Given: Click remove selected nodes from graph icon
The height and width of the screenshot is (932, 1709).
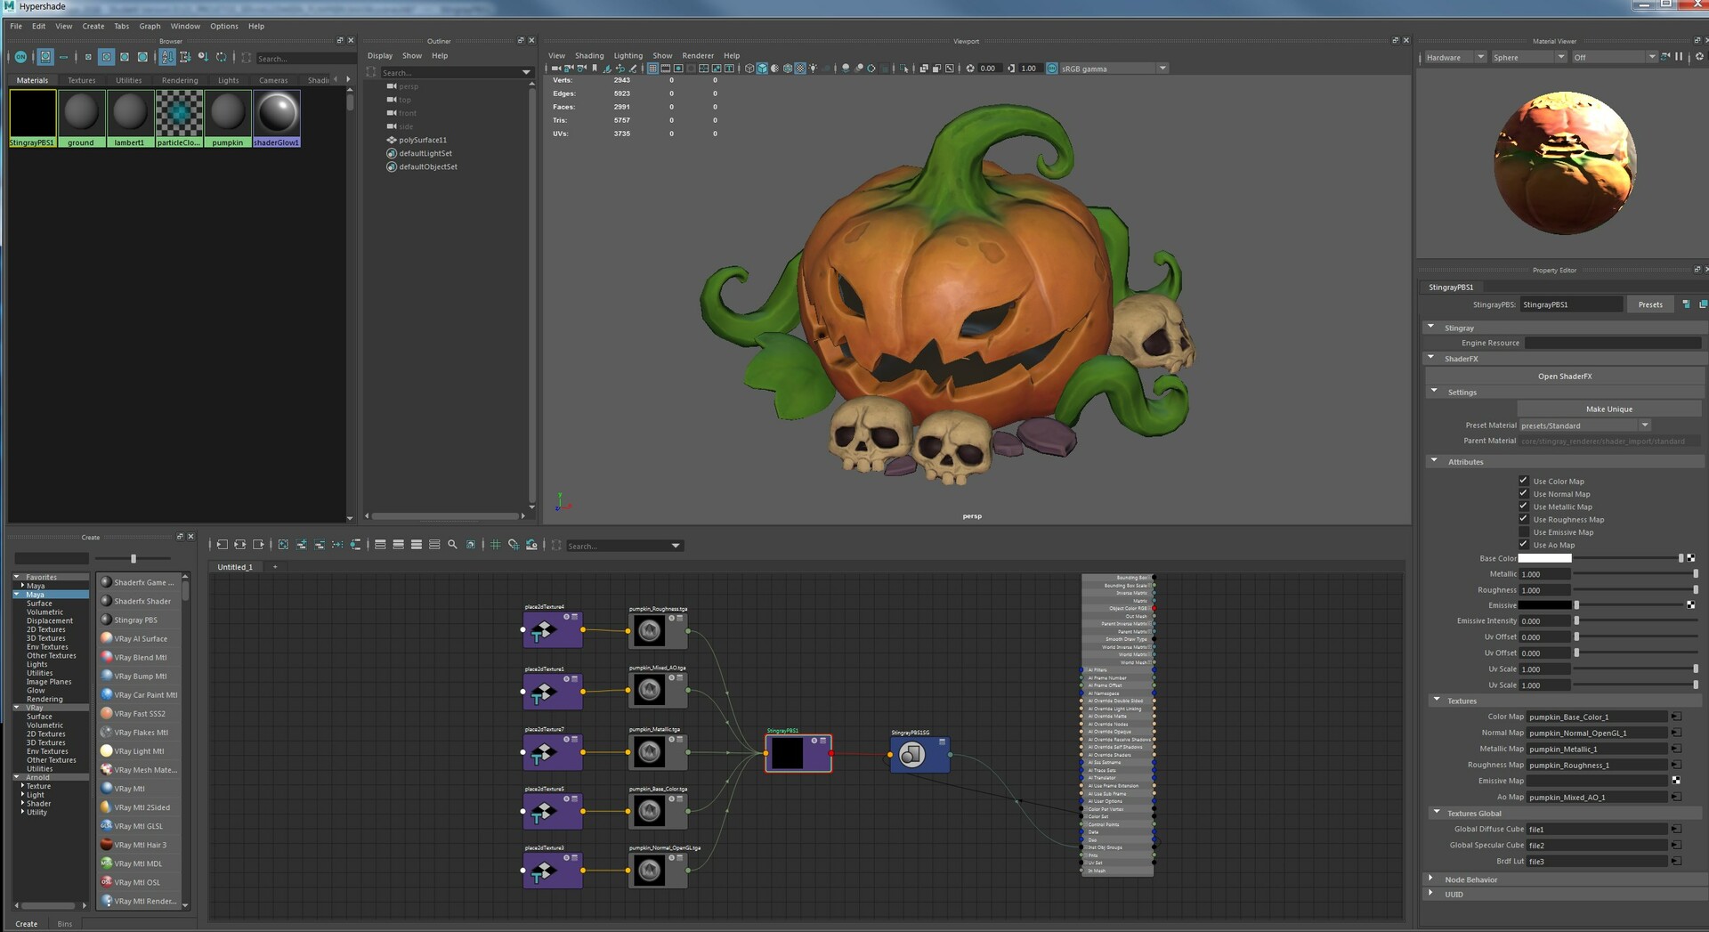Looking at the screenshot, I should click(x=320, y=545).
